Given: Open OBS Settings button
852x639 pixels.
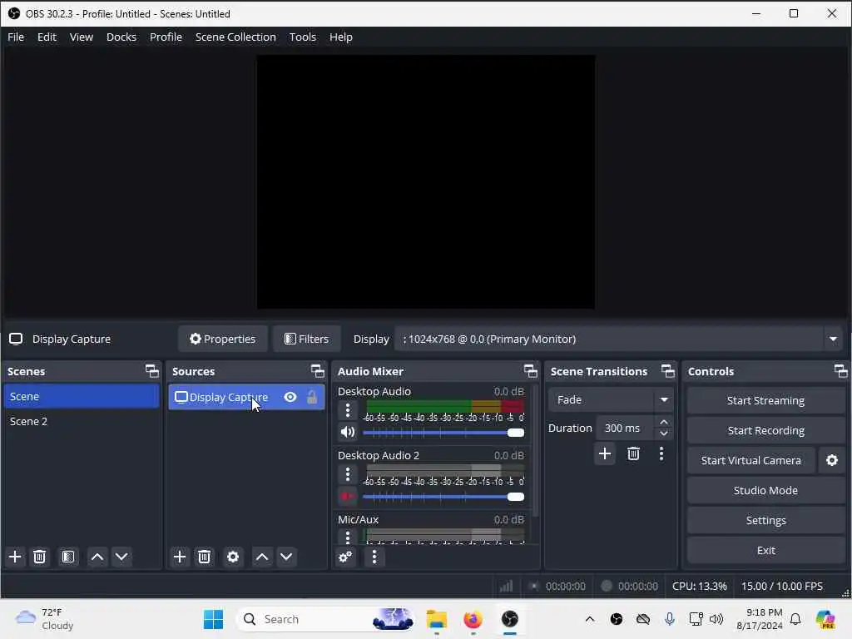Looking at the screenshot, I should 765,520.
